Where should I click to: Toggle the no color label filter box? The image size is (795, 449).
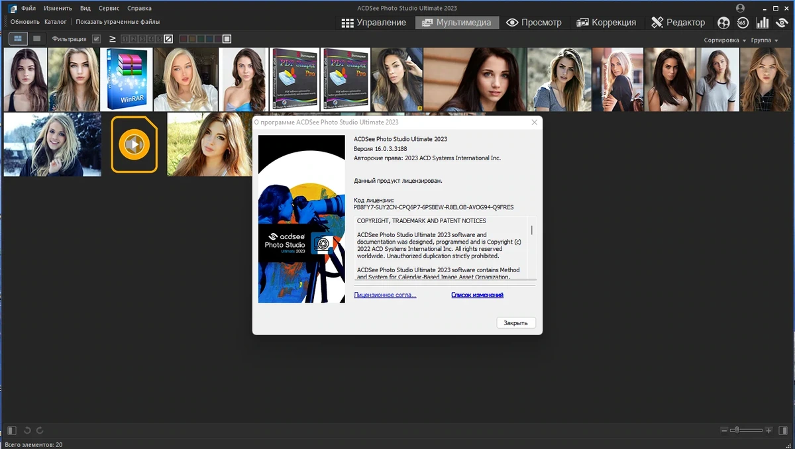(227, 39)
